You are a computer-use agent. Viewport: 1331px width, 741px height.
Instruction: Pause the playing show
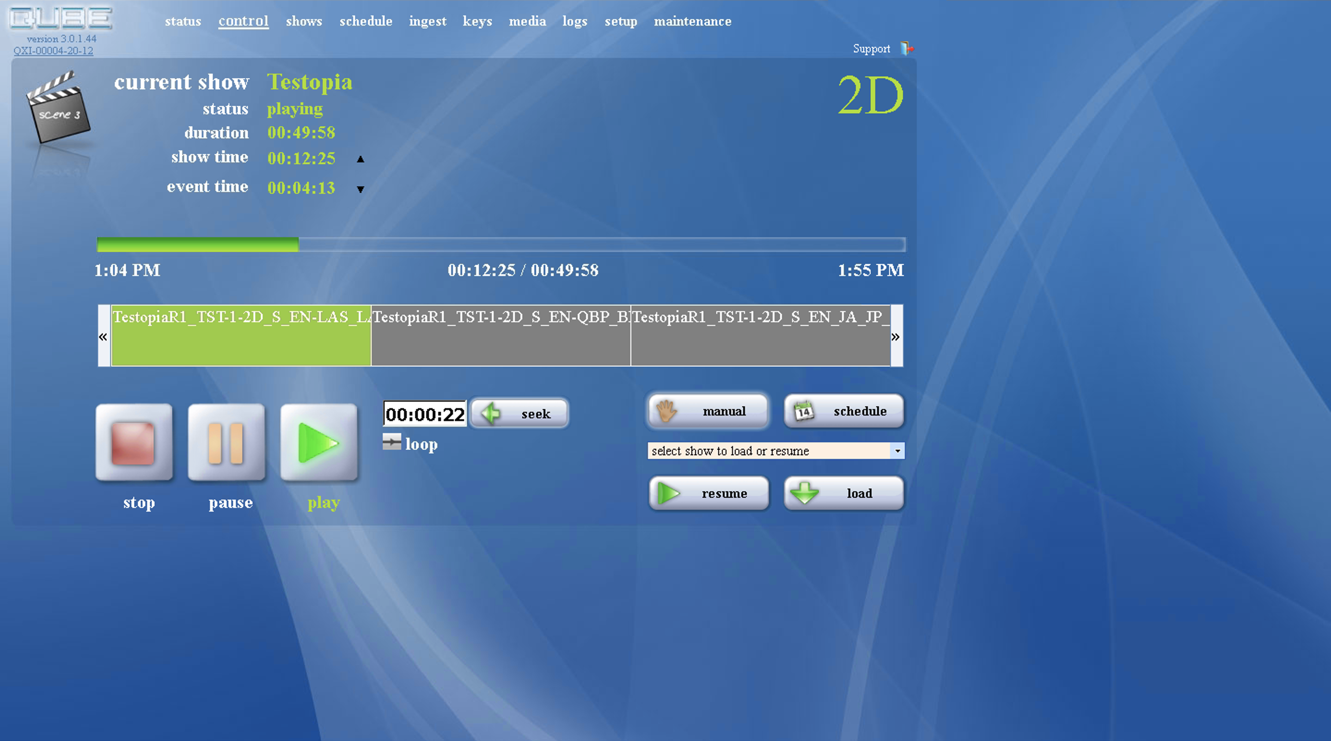[226, 442]
